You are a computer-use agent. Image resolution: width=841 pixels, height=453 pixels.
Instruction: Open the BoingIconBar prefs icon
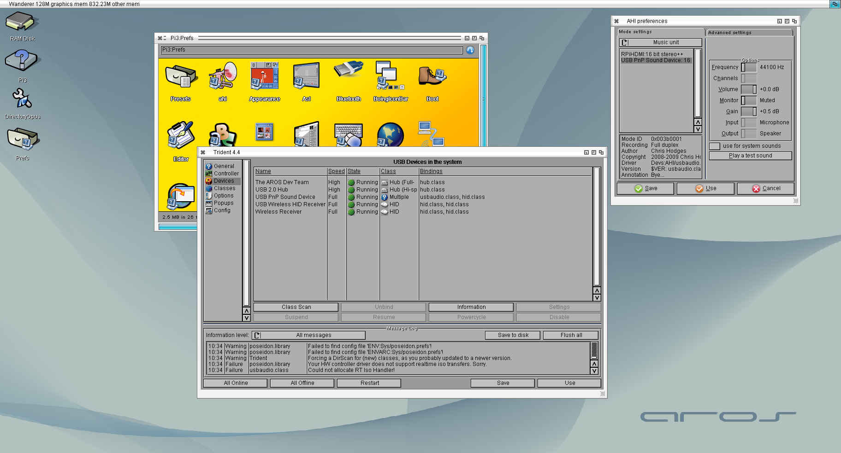pos(391,81)
